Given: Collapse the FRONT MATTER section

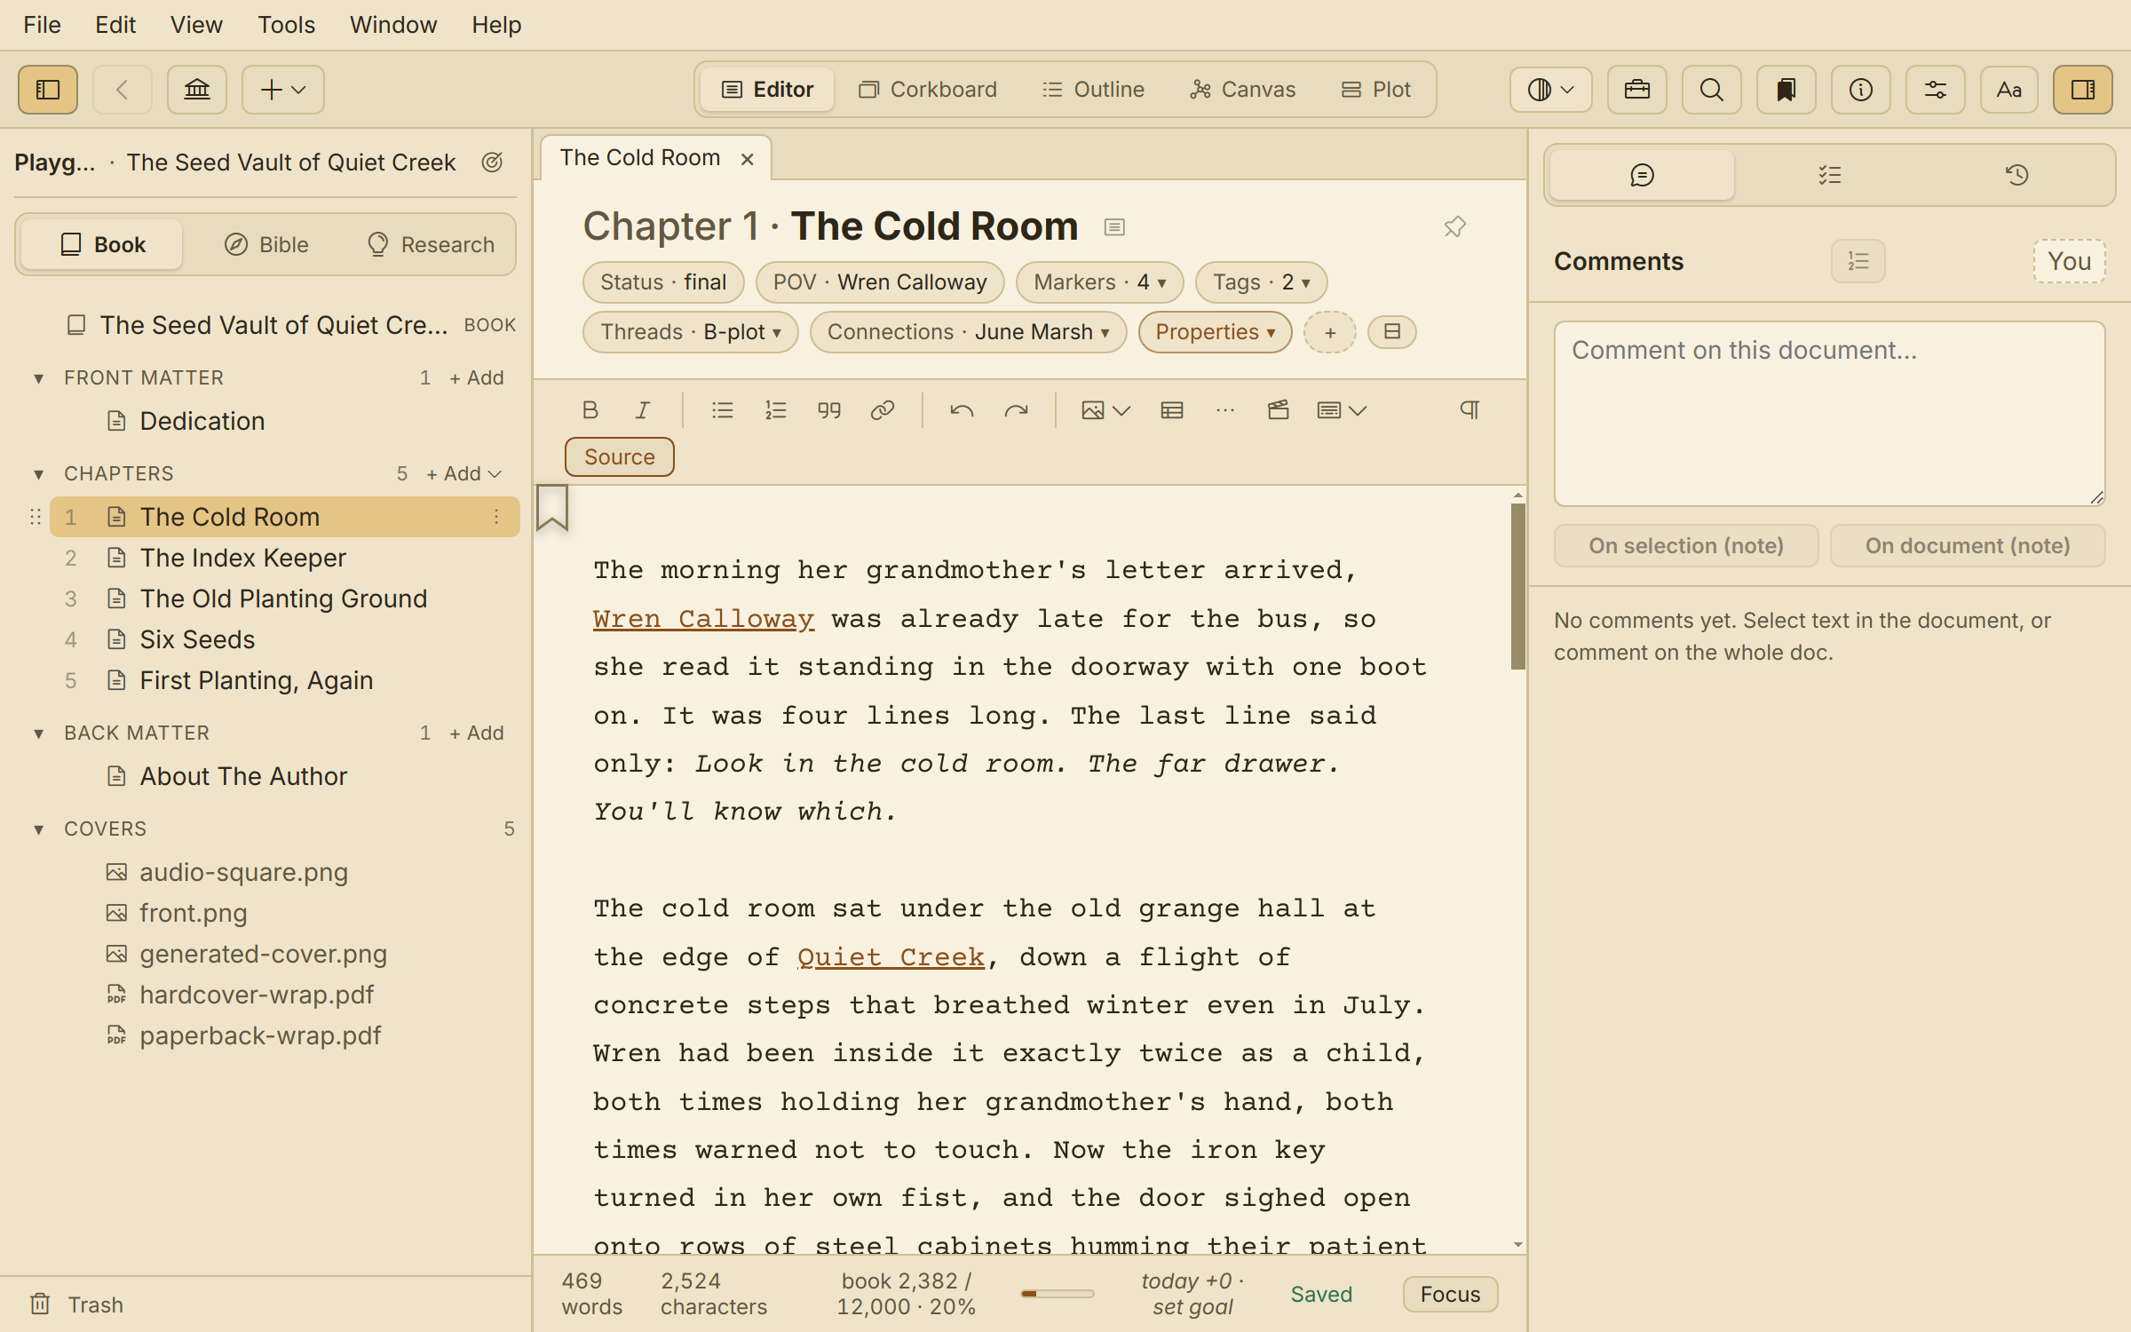Looking at the screenshot, I should pyautogui.click(x=38, y=378).
